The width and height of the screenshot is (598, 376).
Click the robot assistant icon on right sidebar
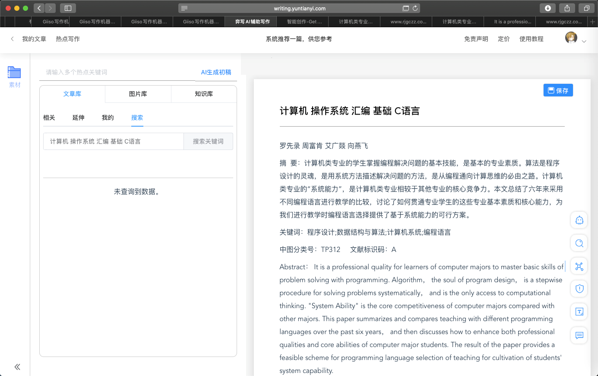tap(579, 220)
